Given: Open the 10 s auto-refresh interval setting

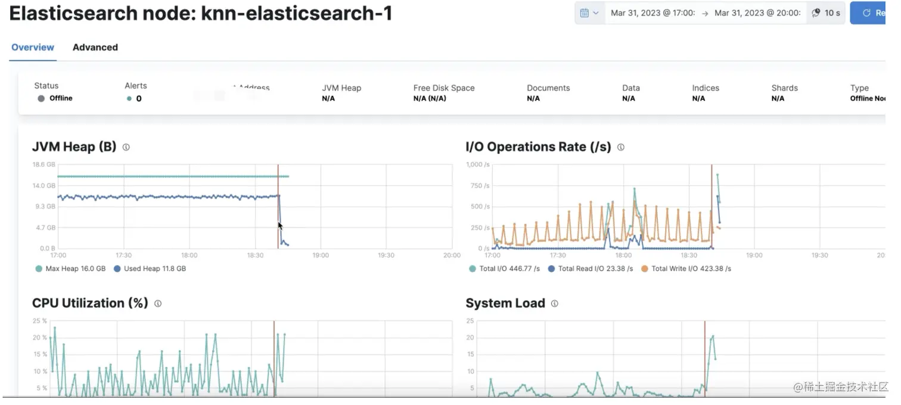Looking at the screenshot, I should (826, 13).
